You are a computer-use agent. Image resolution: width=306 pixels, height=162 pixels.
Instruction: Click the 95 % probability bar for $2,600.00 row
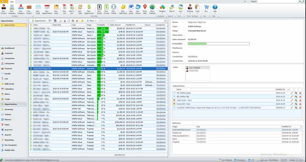pos(103,29)
